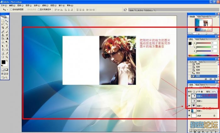Viewport: 220px width, 133px height.
Task: Select the Rectangular Marquee tool
Action: 3,21
